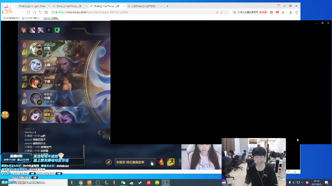Open NetEase Music from the taskbar
The image size is (332, 186).
[149, 182]
